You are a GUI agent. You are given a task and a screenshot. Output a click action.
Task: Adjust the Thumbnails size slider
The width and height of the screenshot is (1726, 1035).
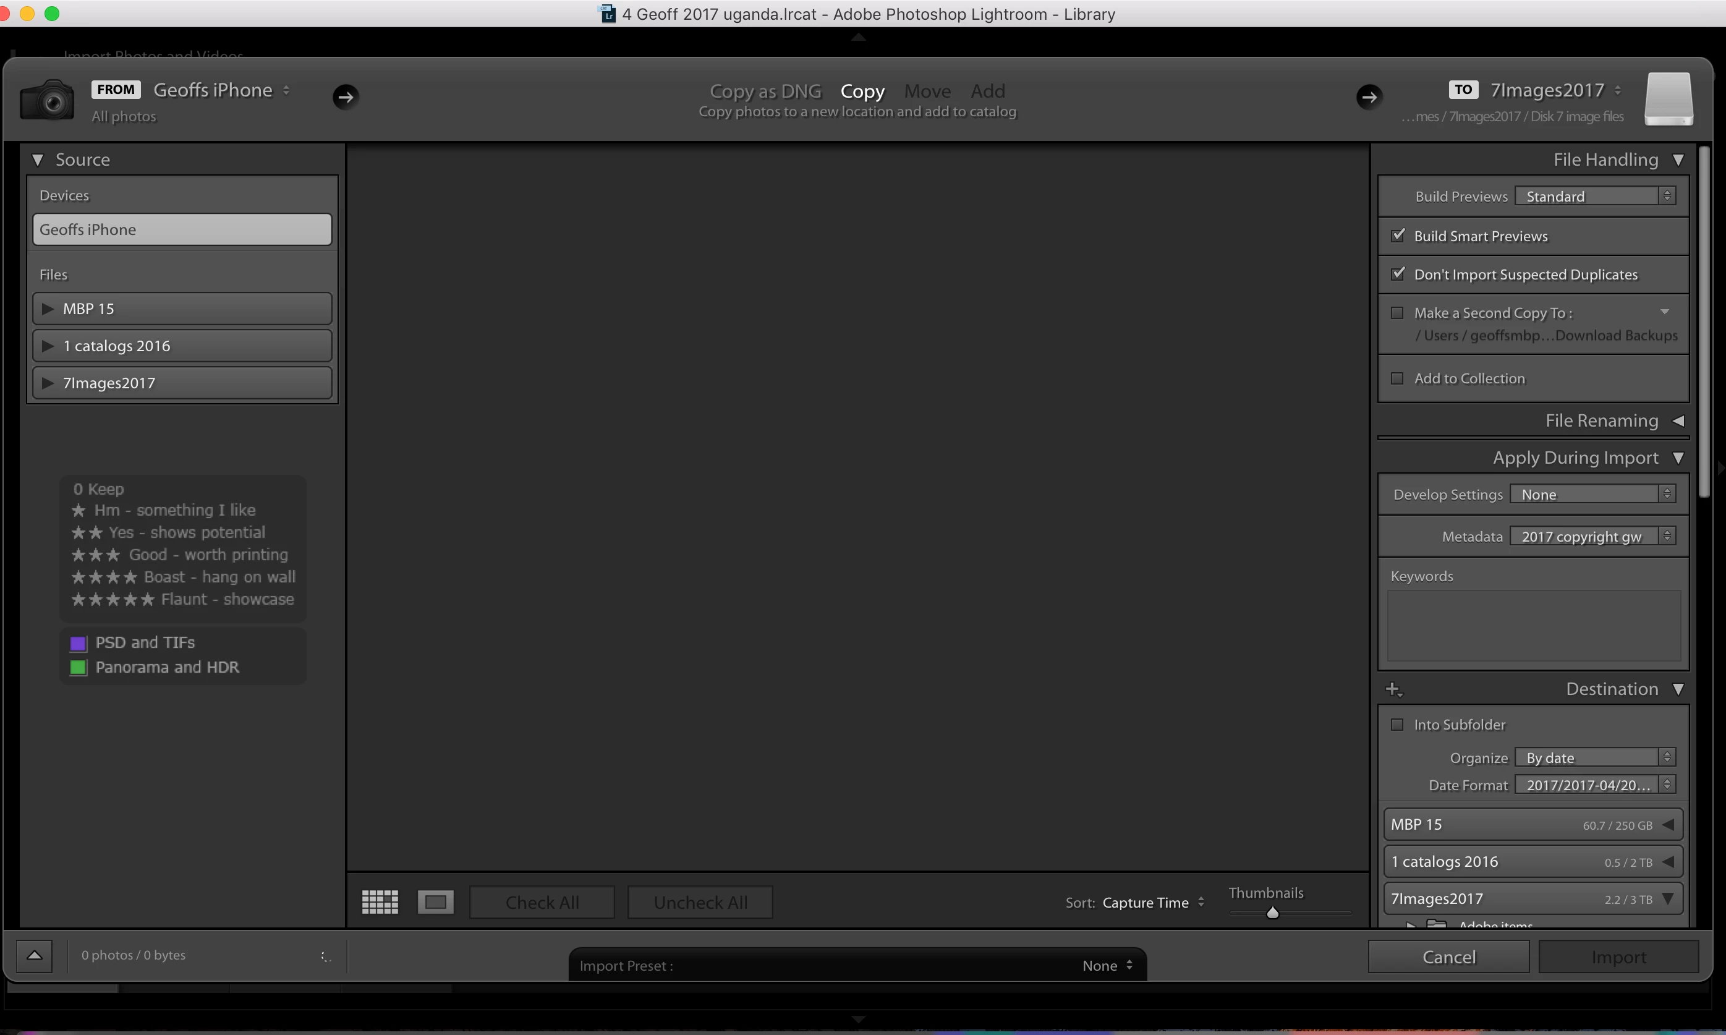(1272, 912)
